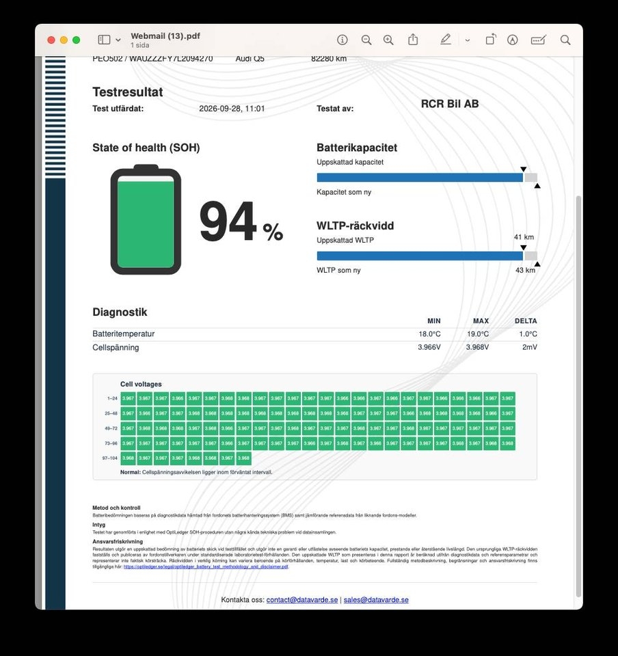
Task: Click the Metod och kontroll heading
Action: pyautogui.click(x=116, y=508)
